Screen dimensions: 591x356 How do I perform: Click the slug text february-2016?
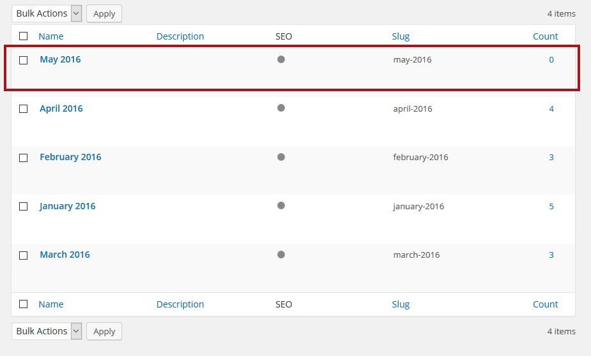click(x=420, y=158)
